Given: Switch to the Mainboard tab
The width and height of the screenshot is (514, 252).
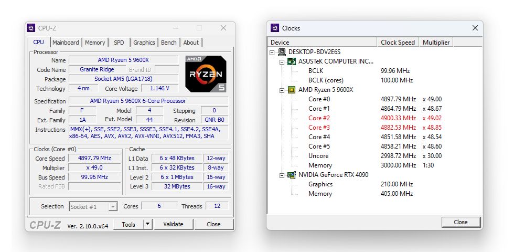Looking at the screenshot, I should [x=66, y=43].
